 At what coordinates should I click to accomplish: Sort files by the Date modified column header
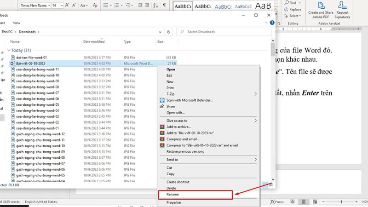point(94,41)
